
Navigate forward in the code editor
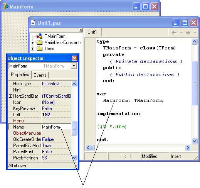click(188, 33)
